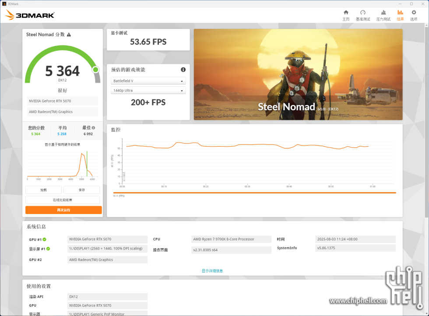Click the 53.65 FPS graphics test value
Image resolution: width=429 pixels, height=316 pixels.
tap(148, 42)
